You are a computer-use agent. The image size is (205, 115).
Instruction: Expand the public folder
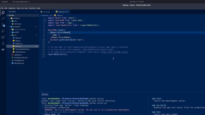pos(10,32)
